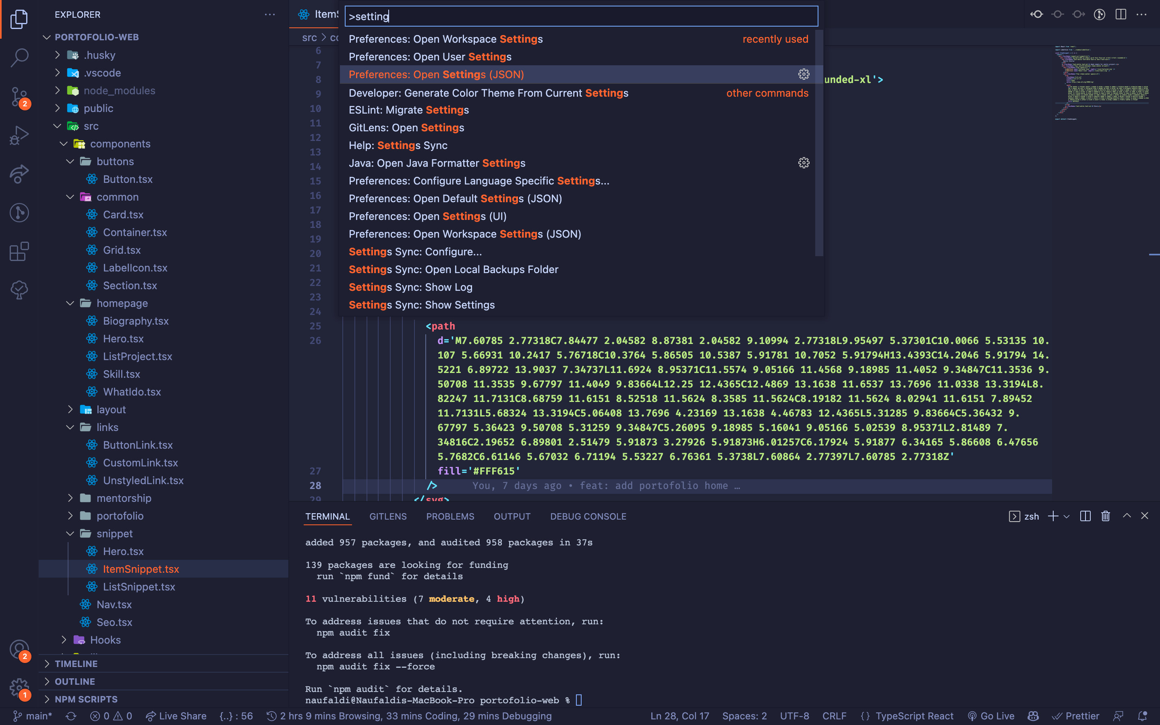
Task: Open Run and Debug view
Action: pos(19,135)
